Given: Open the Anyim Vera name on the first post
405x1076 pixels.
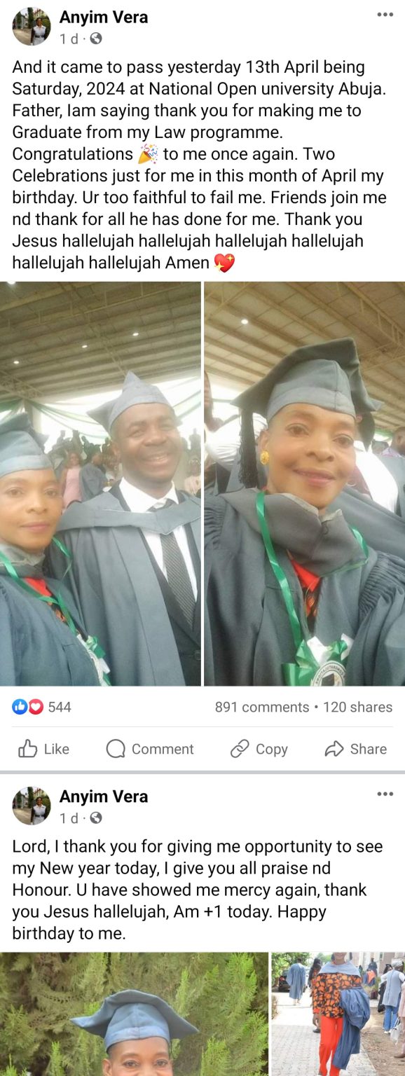Looking at the screenshot, I should point(104,18).
